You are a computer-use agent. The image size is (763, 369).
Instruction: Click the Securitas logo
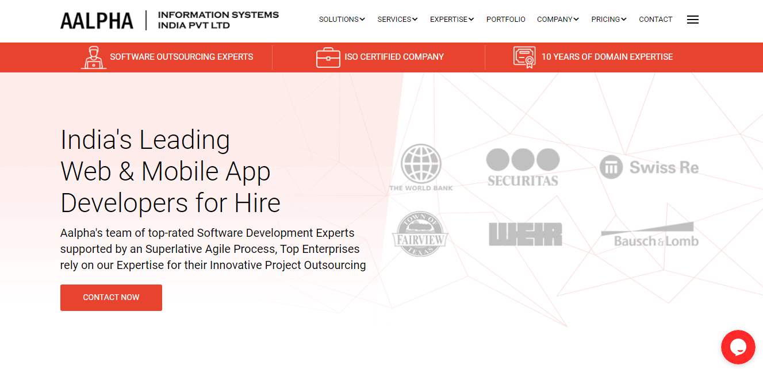pyautogui.click(x=523, y=167)
